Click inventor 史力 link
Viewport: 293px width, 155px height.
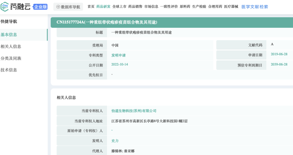(115, 141)
